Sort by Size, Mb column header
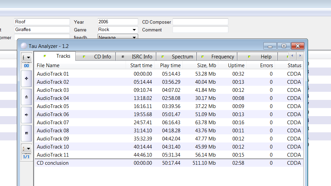Viewport: 331px width, 186px height. [200, 65]
